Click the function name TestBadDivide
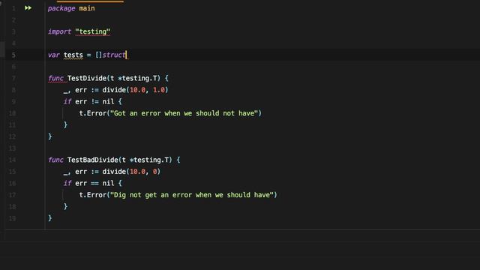Screen dimensions: 480x270 [x=92, y=160]
